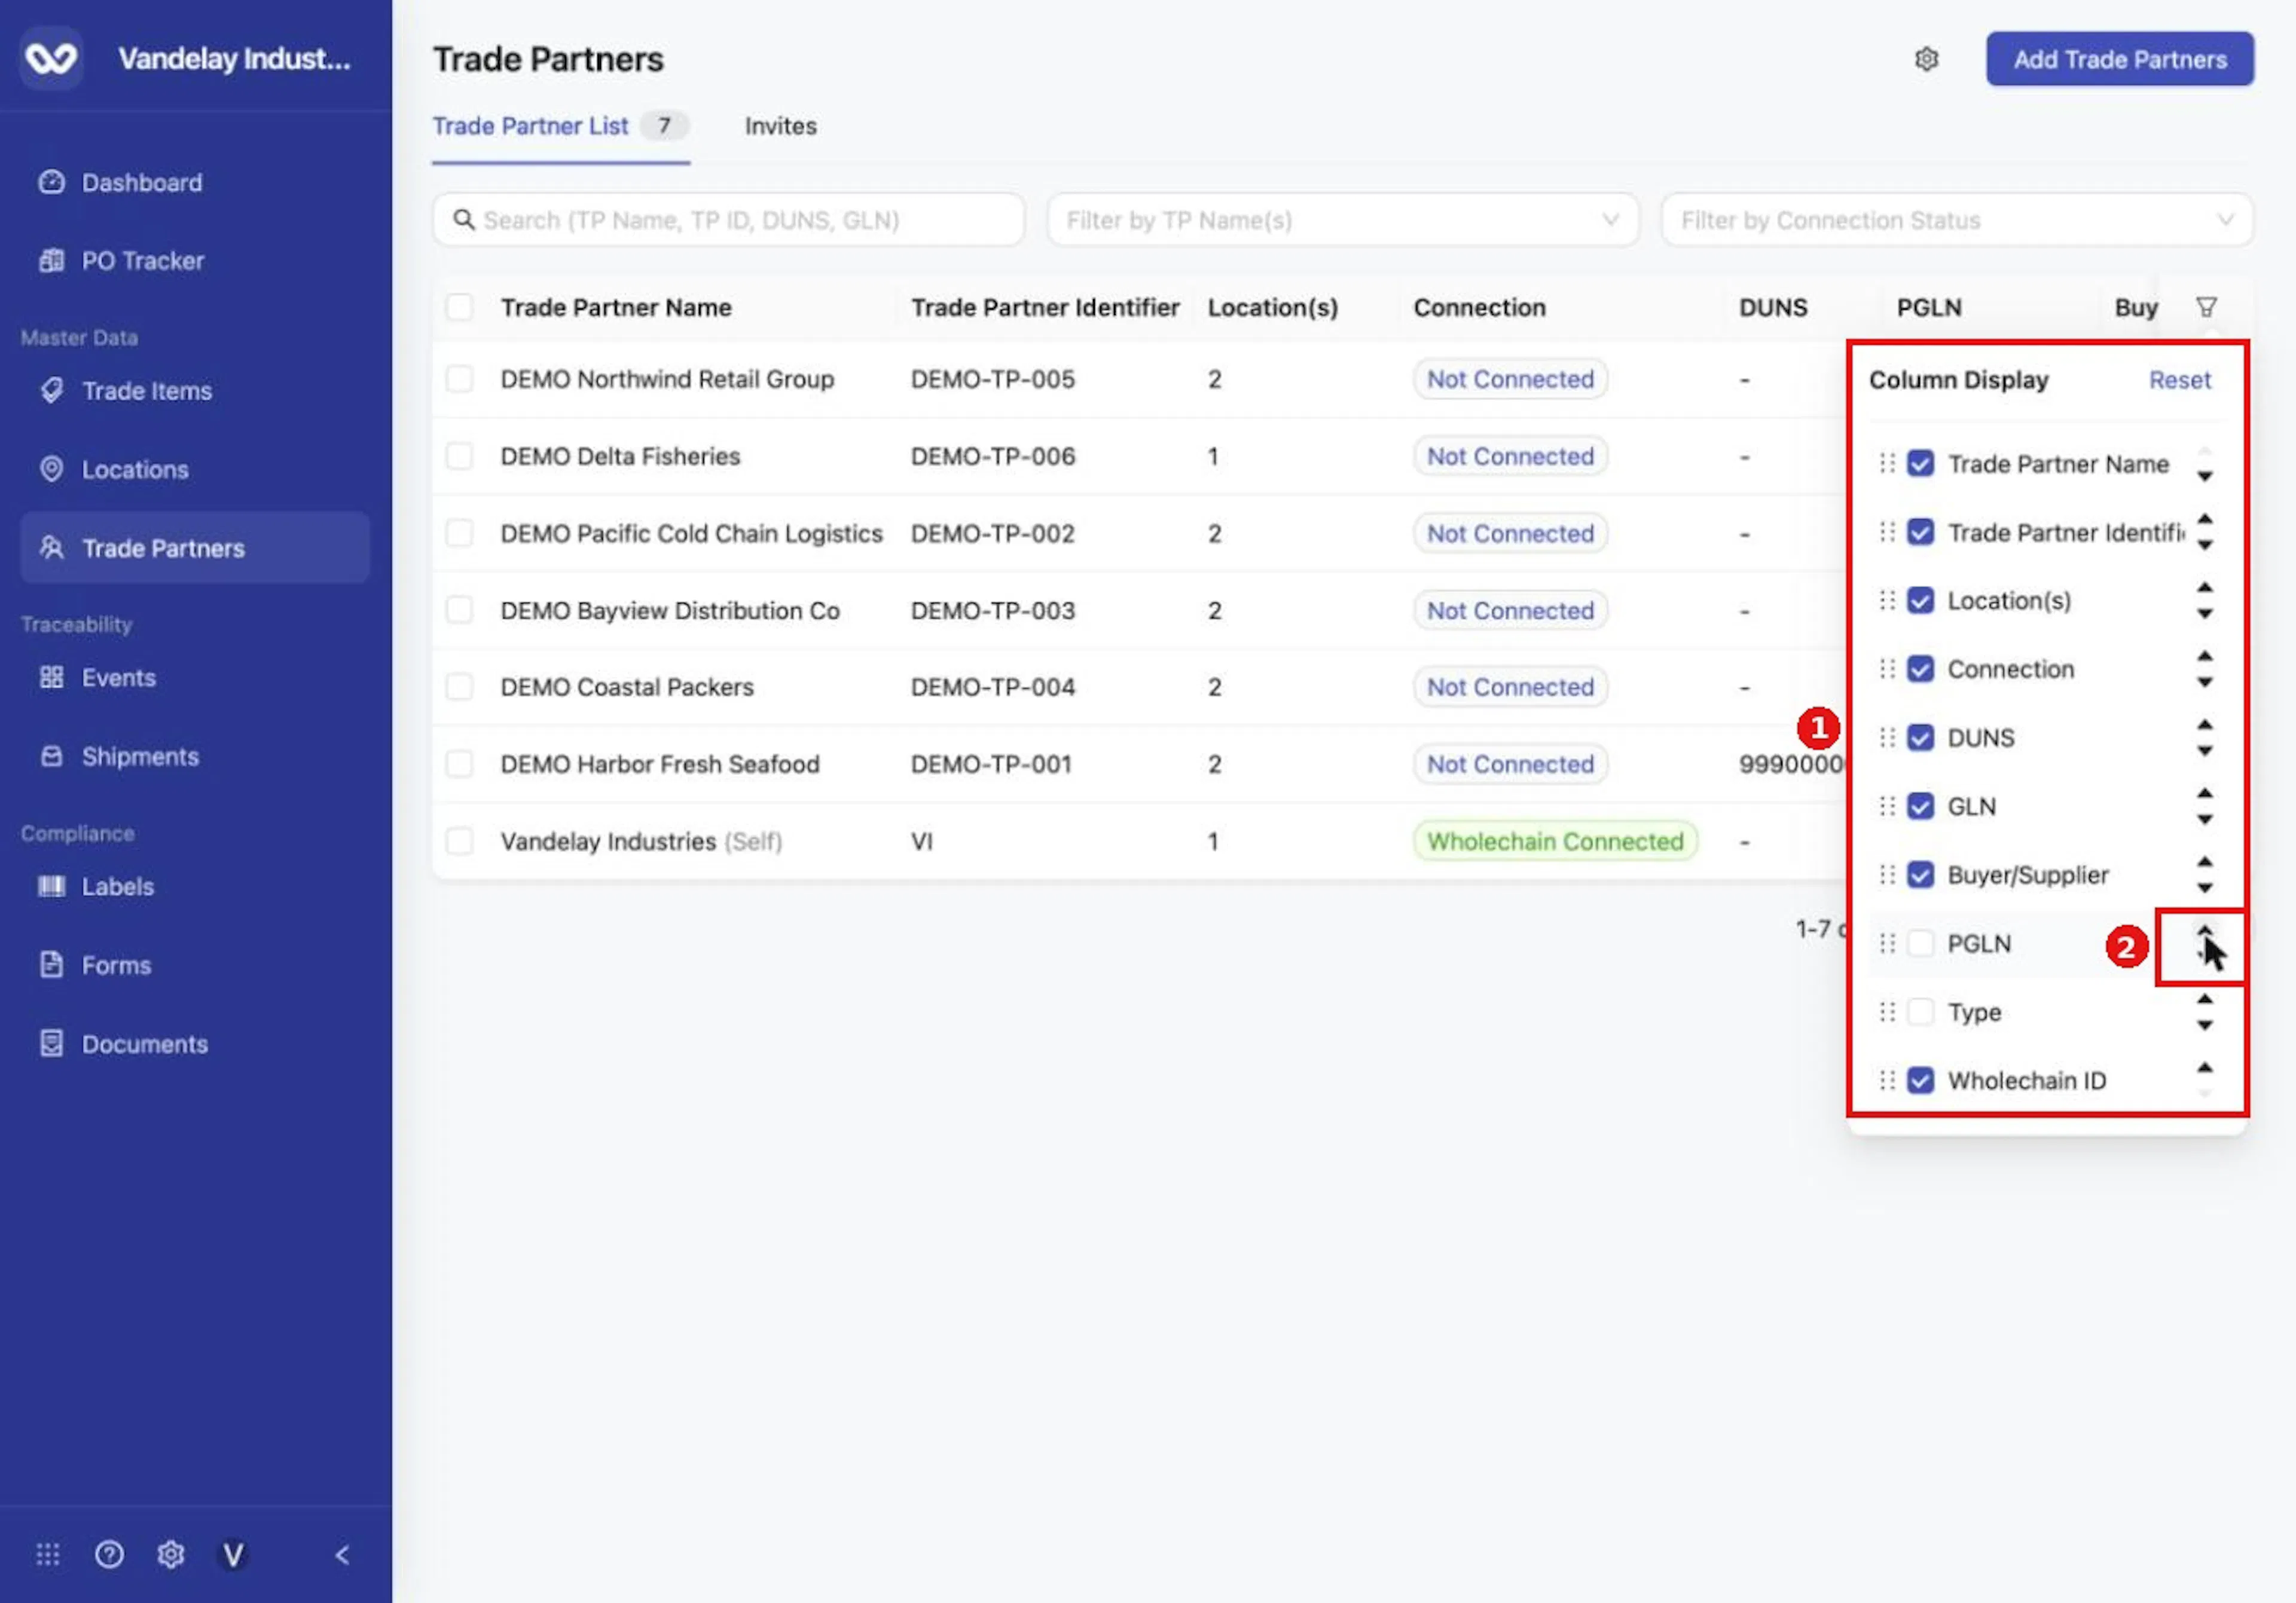Click the Wholechain logo in the sidebar

[51, 58]
